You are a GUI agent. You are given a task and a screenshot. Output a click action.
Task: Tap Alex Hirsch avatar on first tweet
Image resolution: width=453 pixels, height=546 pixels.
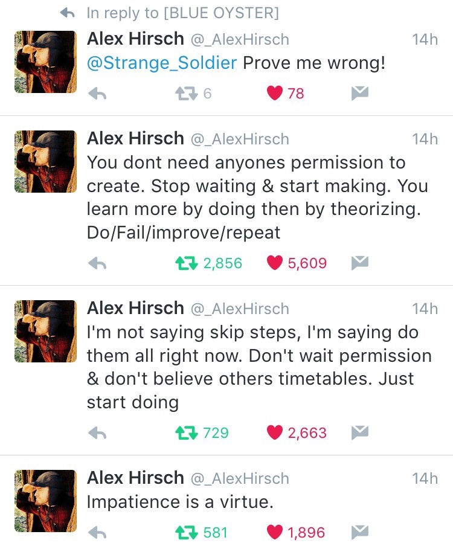tap(45, 62)
